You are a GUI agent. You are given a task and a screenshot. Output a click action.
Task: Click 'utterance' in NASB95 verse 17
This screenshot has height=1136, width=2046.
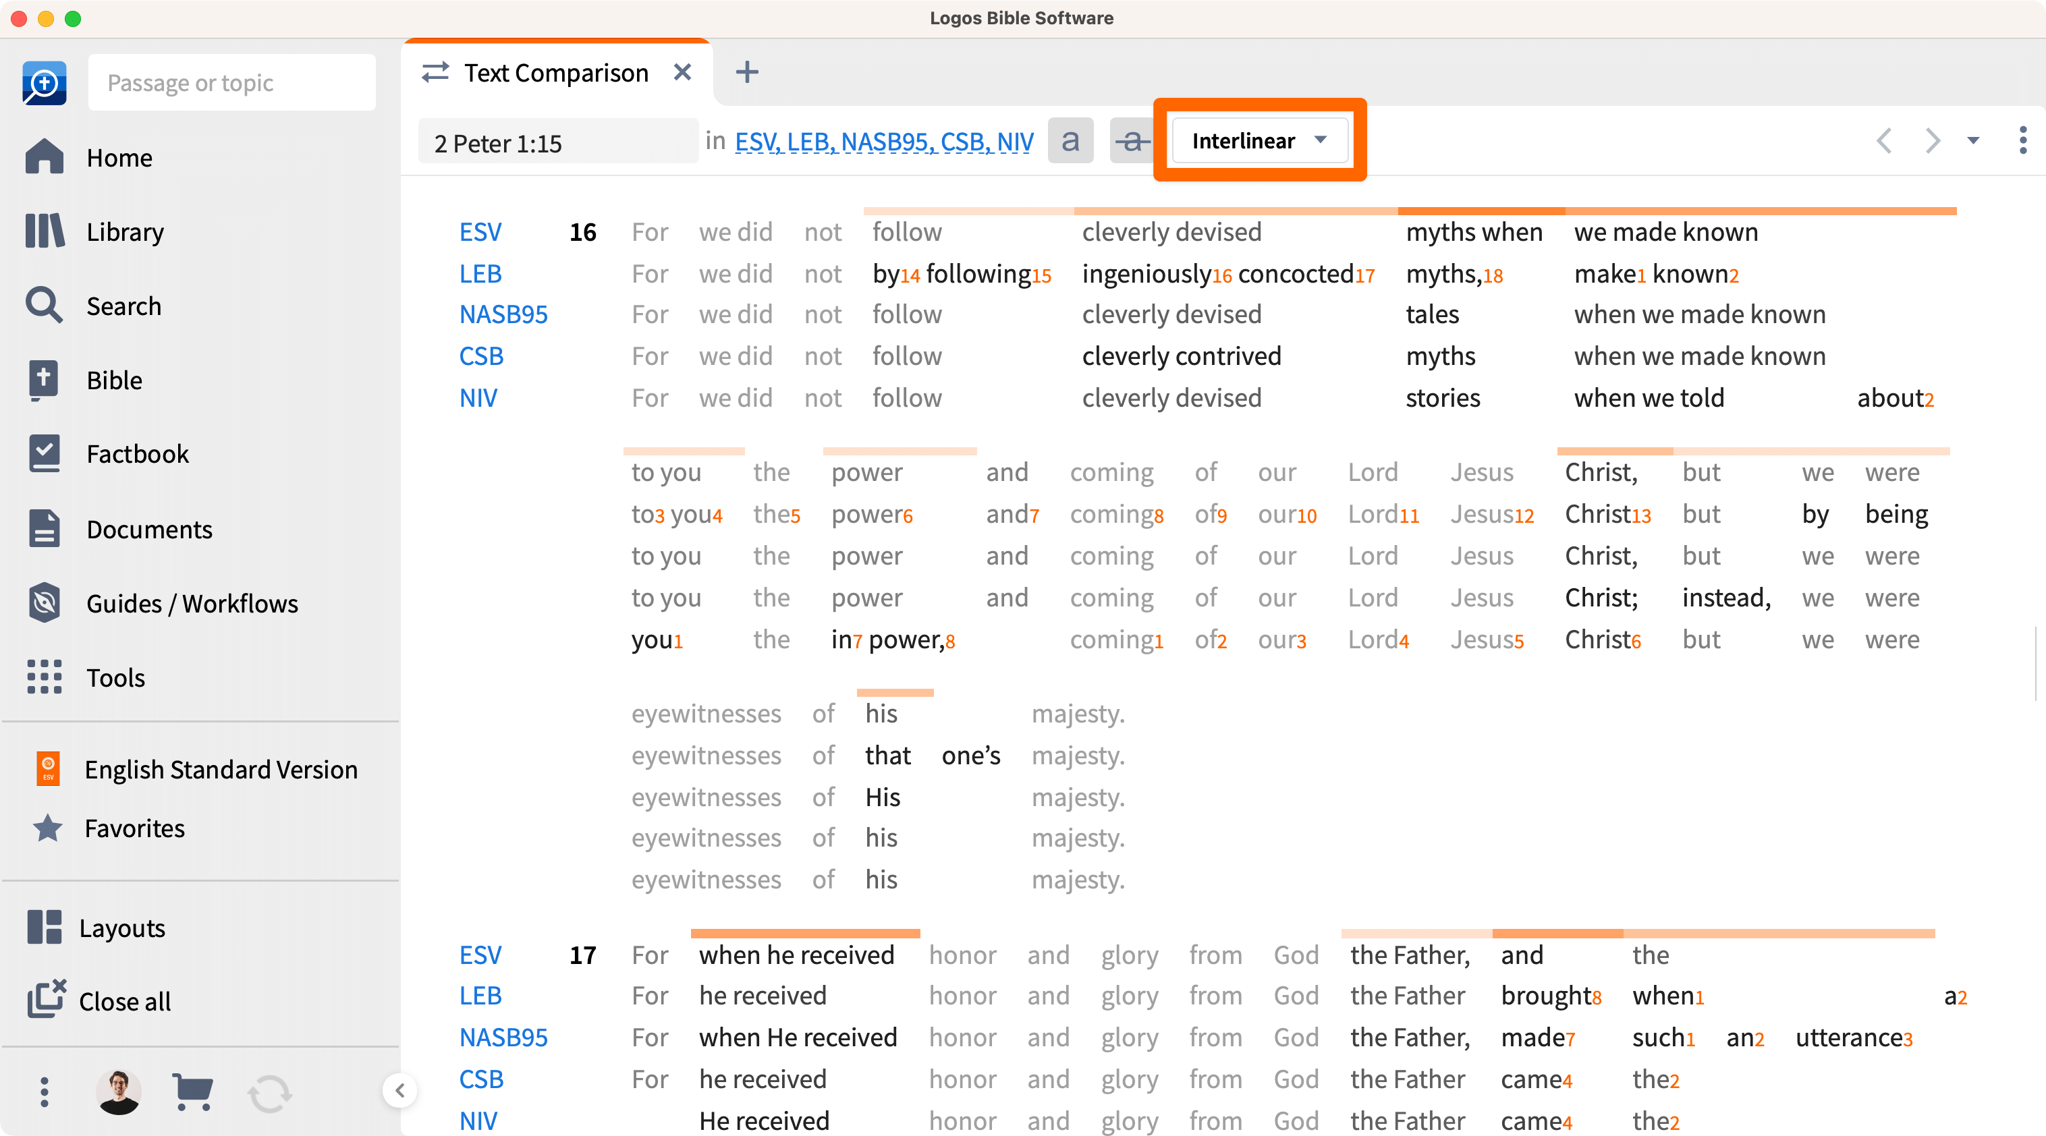(1848, 1037)
